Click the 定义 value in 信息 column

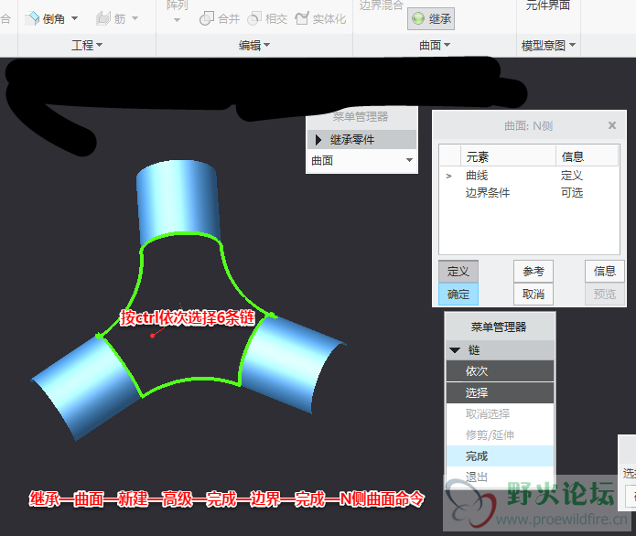(x=572, y=176)
